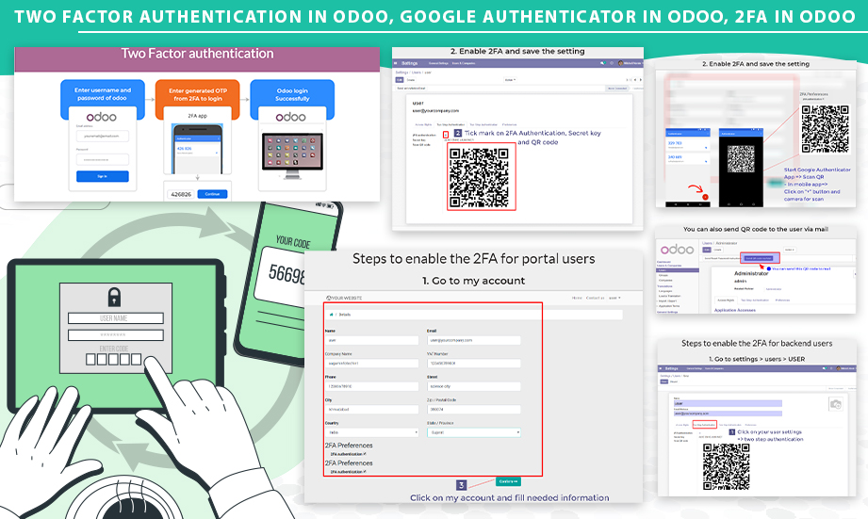Image resolution: width=868 pixels, height=519 pixels.
Task: Open the Country dropdown showing India
Action: (x=371, y=432)
